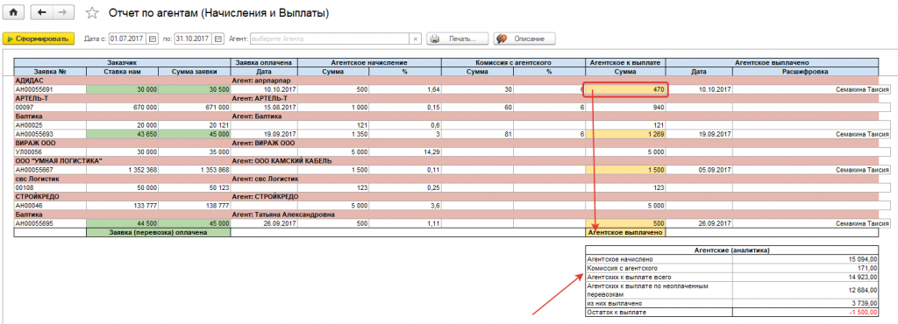
Task: Select order cell 00108
Action: [x=50, y=187]
